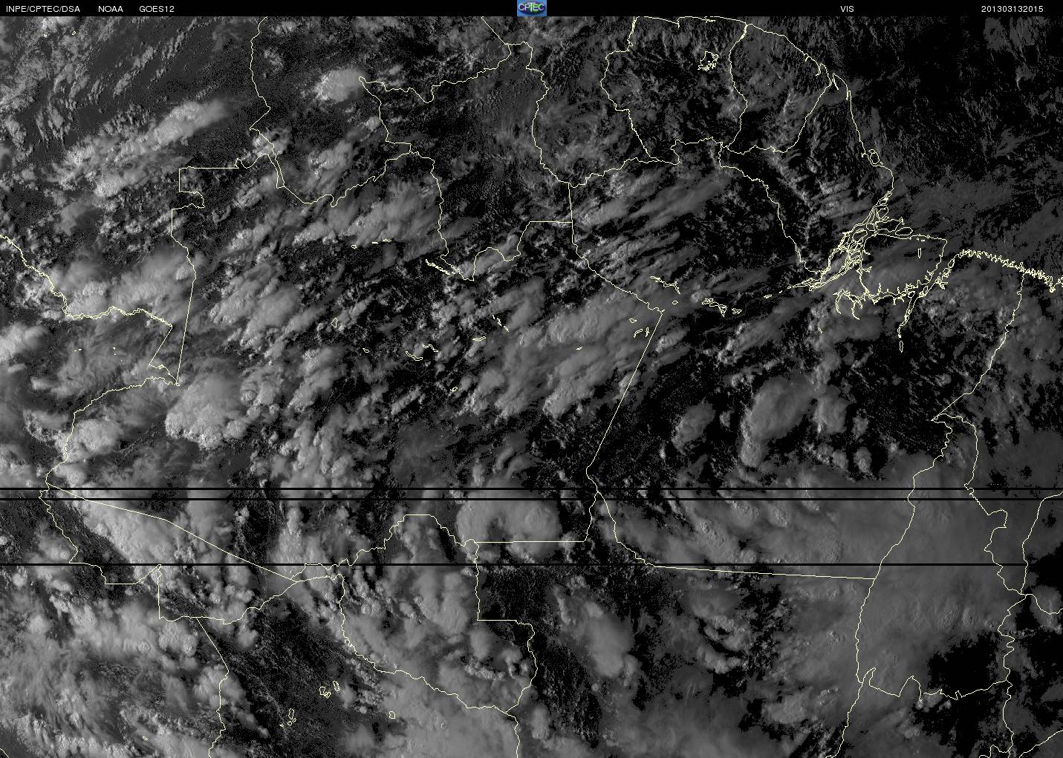Viewport: 1063px width, 758px height.
Task: Click the CPTEC logo in the header
Action: click(531, 8)
